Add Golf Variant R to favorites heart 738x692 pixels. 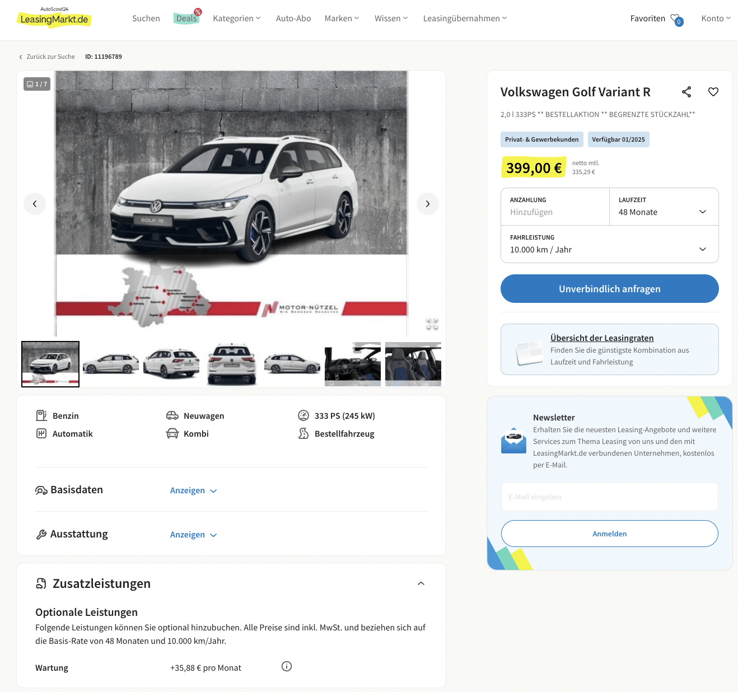(x=713, y=92)
